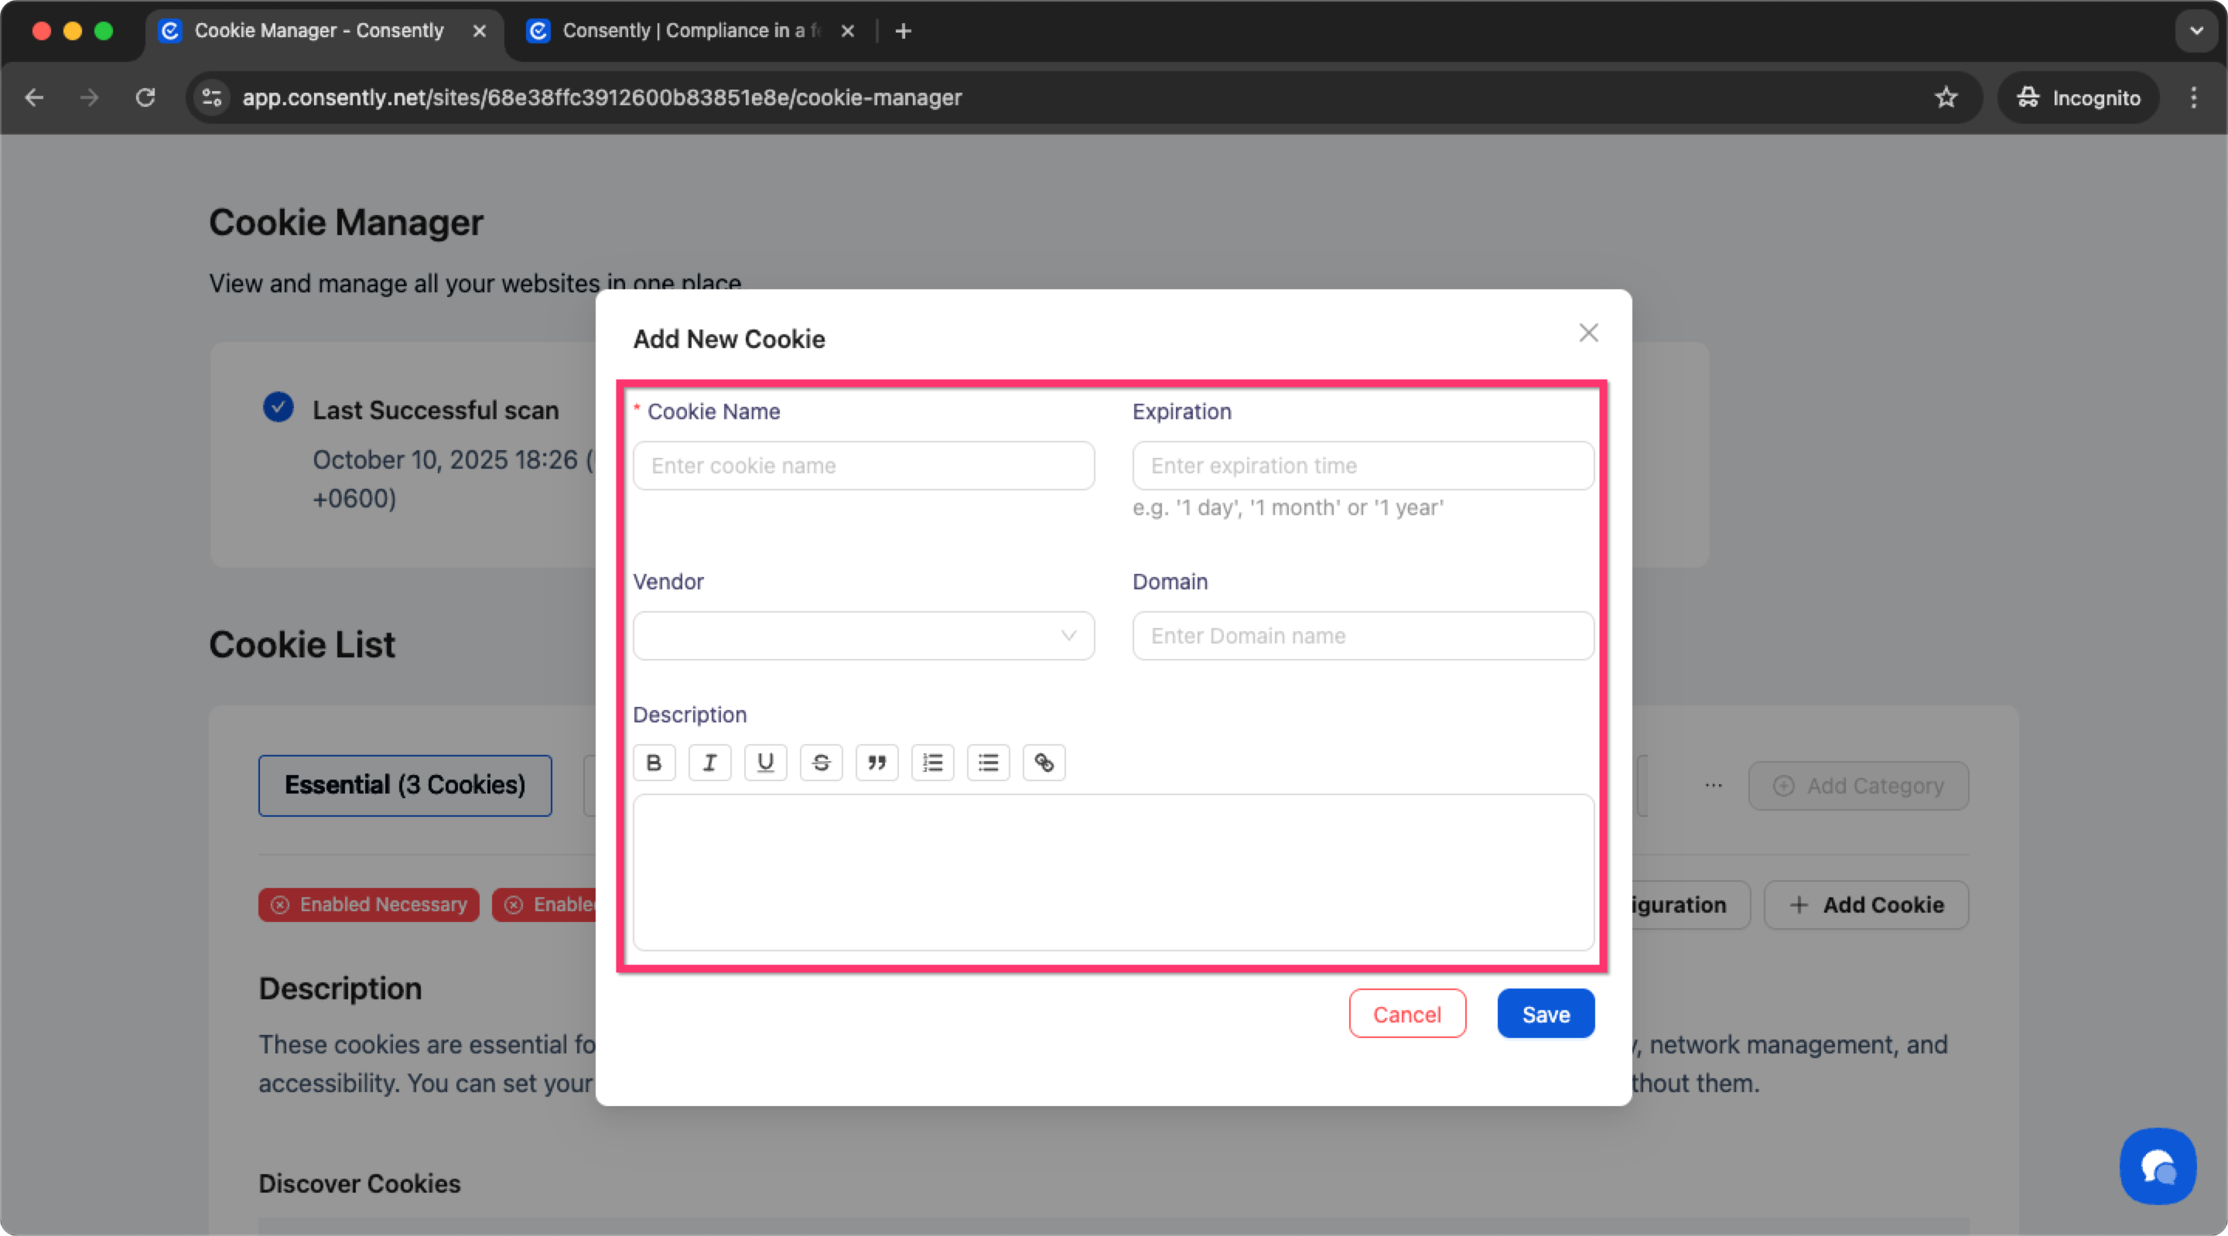The height and width of the screenshot is (1236, 2228).
Task: Focus the Domain name input
Action: tap(1362, 636)
